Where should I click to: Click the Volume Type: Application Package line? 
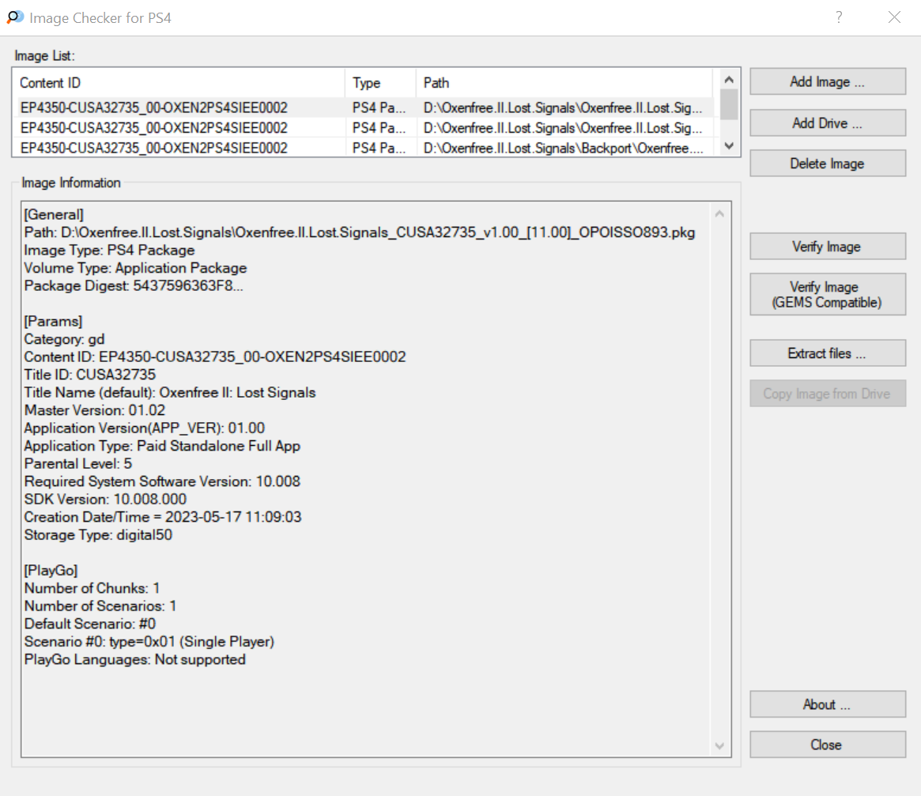(136, 268)
